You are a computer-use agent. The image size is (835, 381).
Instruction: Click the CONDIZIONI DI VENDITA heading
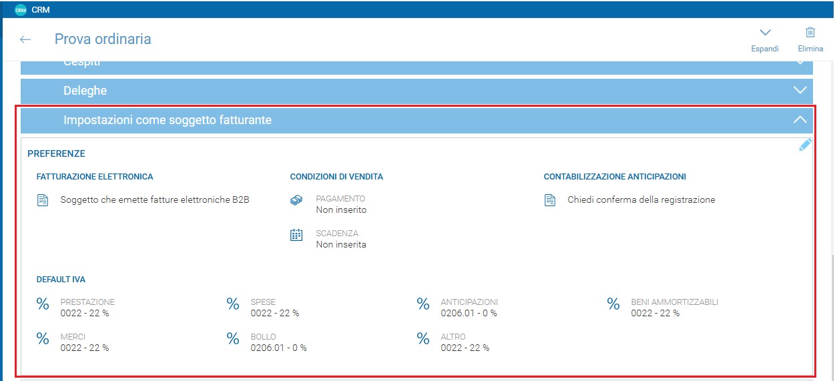point(336,177)
